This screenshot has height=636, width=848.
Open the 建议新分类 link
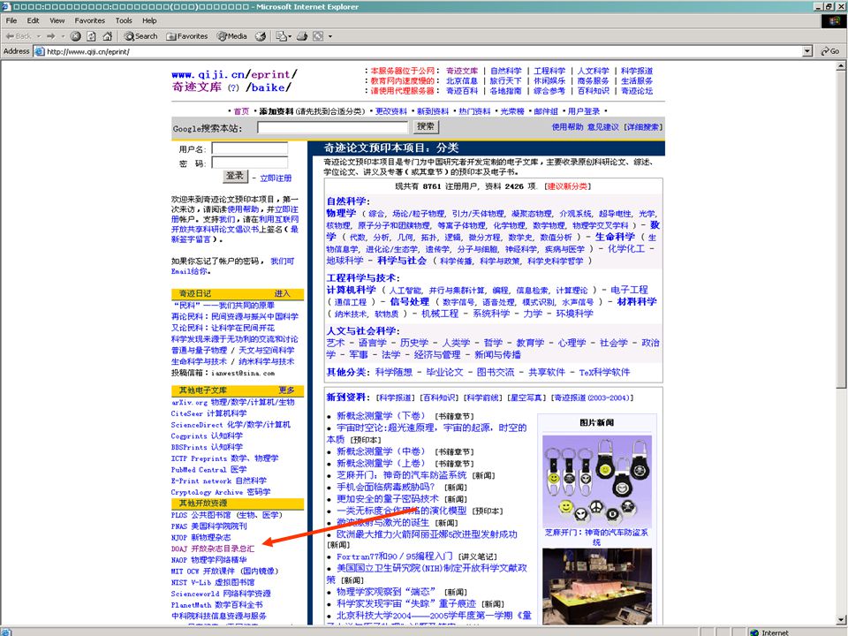567,186
